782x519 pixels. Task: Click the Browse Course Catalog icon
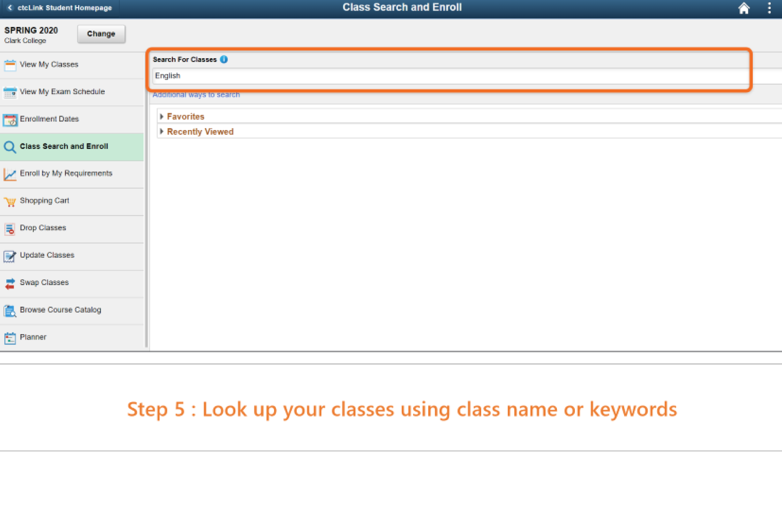click(10, 310)
